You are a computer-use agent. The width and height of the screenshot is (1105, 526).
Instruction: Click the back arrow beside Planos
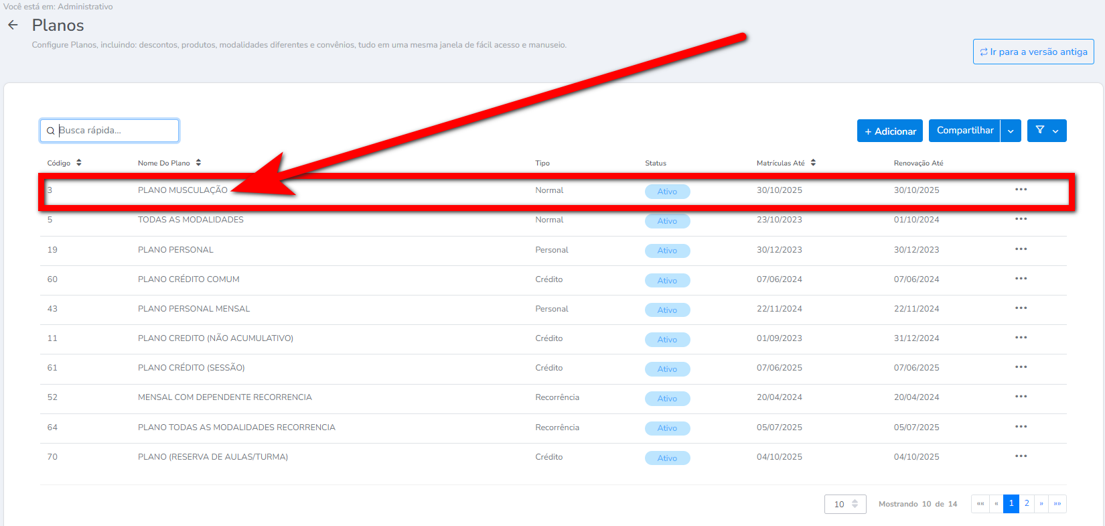point(13,25)
